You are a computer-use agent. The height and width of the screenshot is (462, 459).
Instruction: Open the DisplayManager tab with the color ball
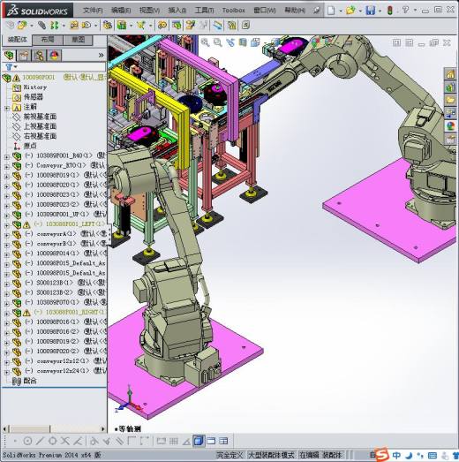coord(55,56)
